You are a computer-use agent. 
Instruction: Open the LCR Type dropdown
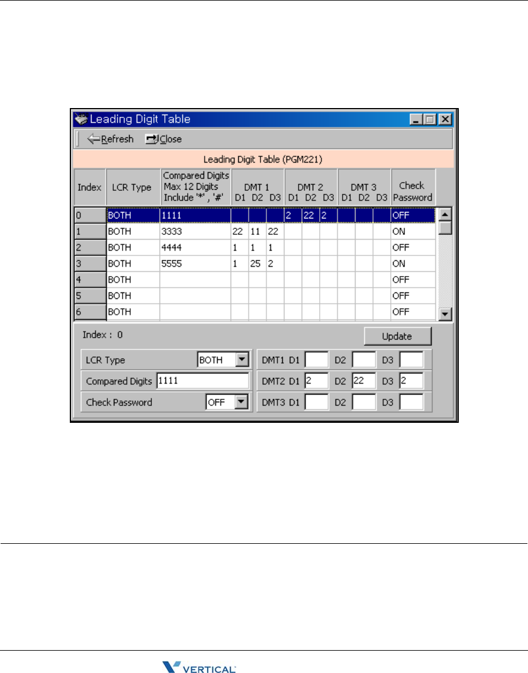tap(242, 359)
